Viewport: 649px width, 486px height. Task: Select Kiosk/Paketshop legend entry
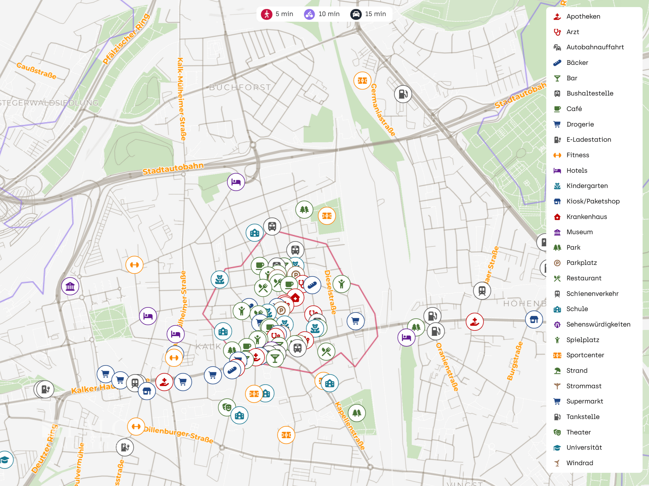click(593, 201)
